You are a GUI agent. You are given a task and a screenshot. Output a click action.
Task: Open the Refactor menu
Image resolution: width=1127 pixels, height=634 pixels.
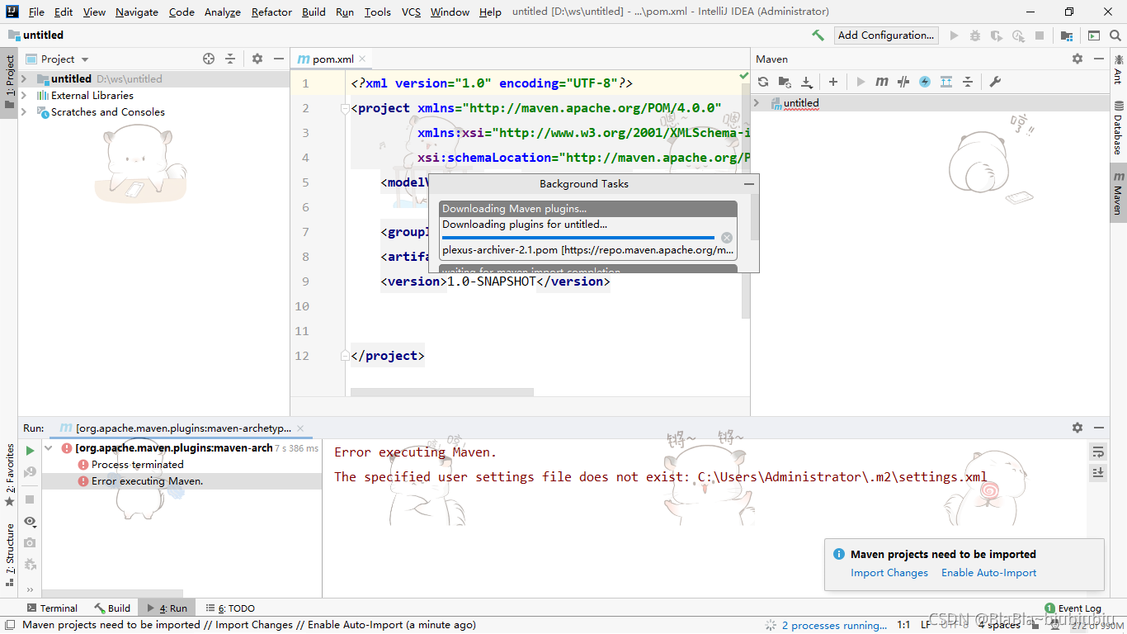tap(271, 12)
